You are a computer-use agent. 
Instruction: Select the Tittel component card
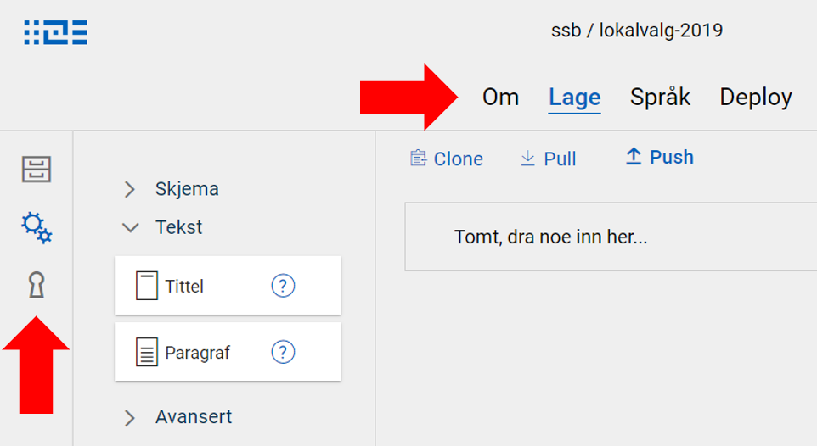pos(204,286)
